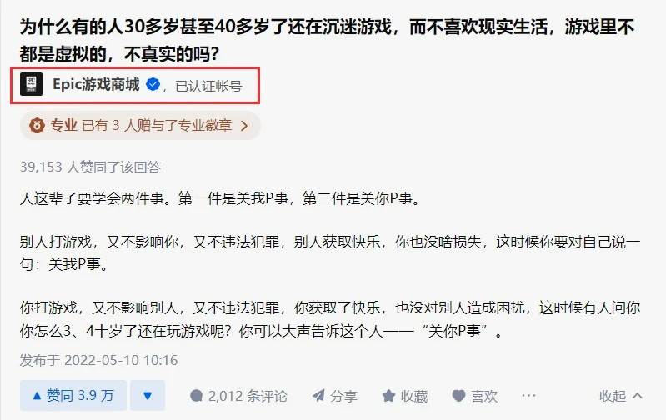Toggle the heart 喜欢 icon
The image size is (666, 420).
coord(458,396)
